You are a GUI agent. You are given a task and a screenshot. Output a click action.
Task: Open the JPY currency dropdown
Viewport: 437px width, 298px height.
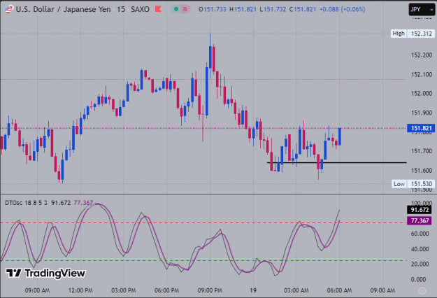tap(422, 10)
